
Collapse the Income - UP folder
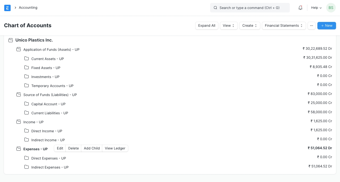[x=19, y=122]
